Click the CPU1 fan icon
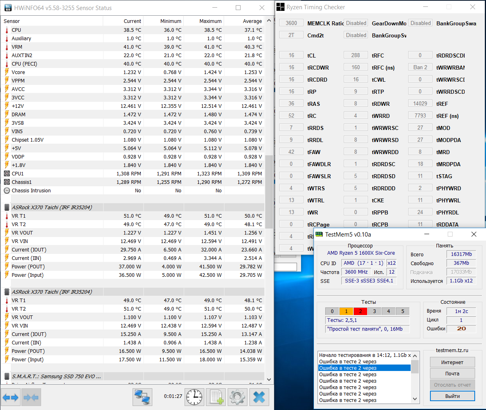The width and height of the screenshot is (486, 410). 7,173
